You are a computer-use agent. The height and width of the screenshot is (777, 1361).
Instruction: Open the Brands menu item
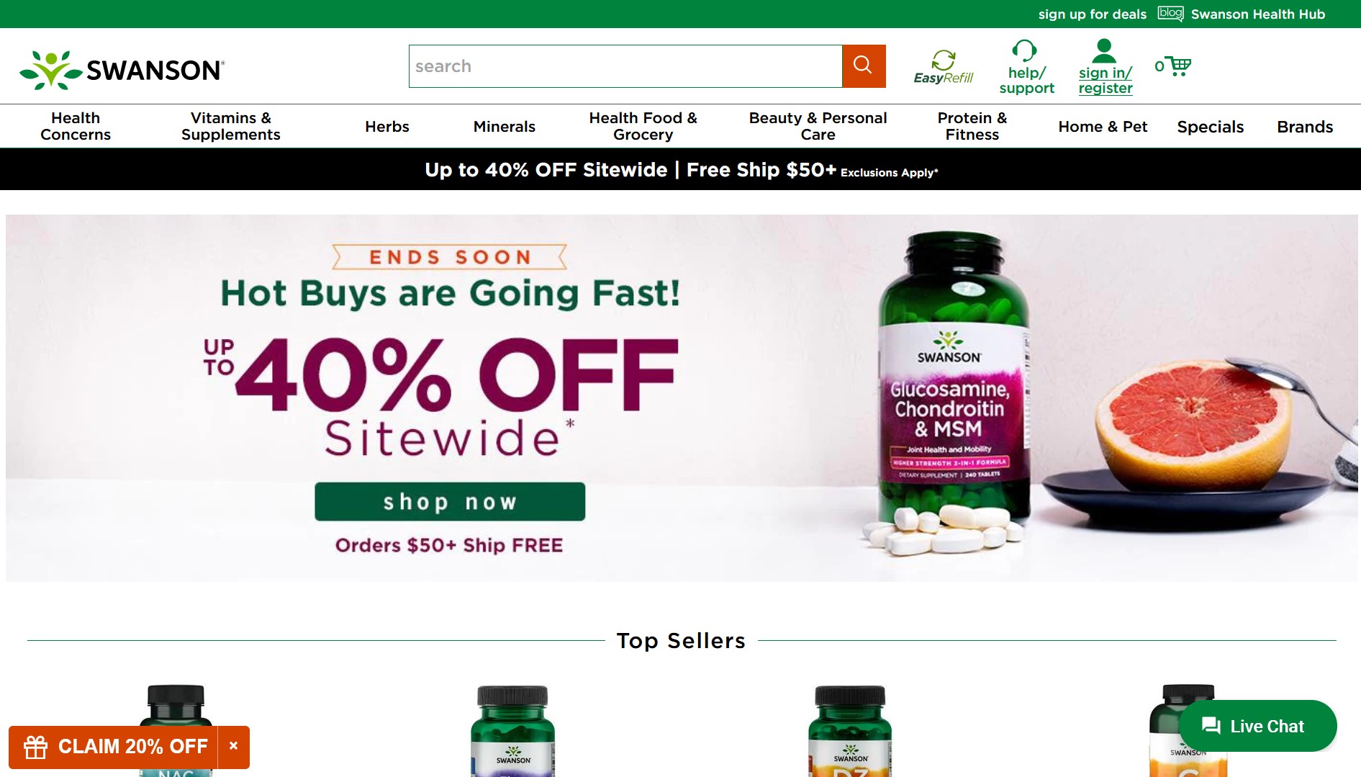1305,127
